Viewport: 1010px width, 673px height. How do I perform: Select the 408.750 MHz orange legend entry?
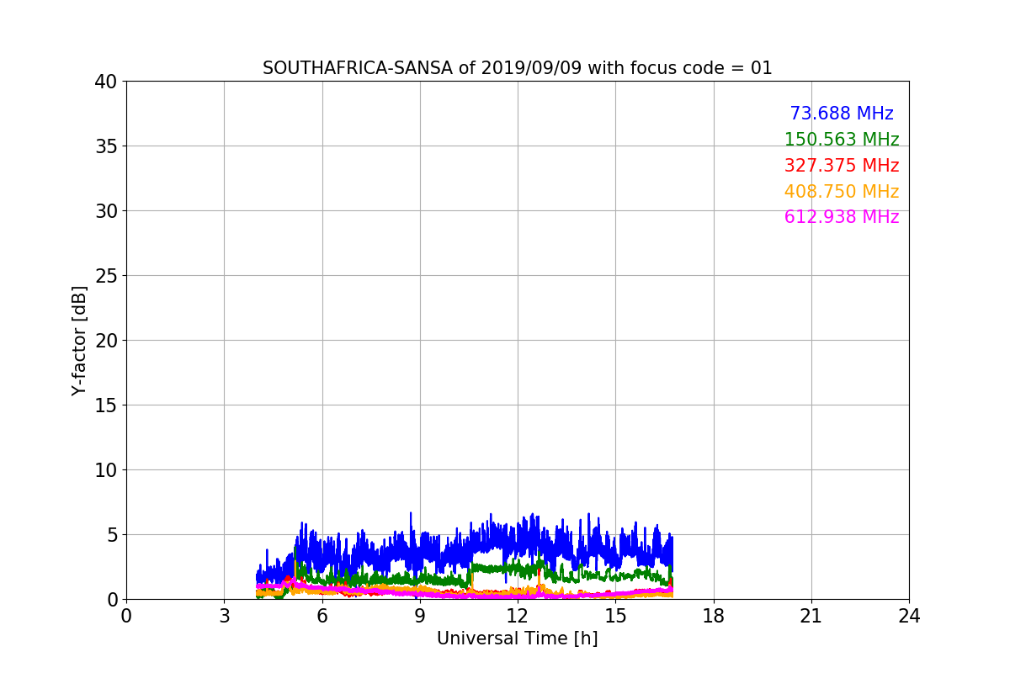[842, 192]
